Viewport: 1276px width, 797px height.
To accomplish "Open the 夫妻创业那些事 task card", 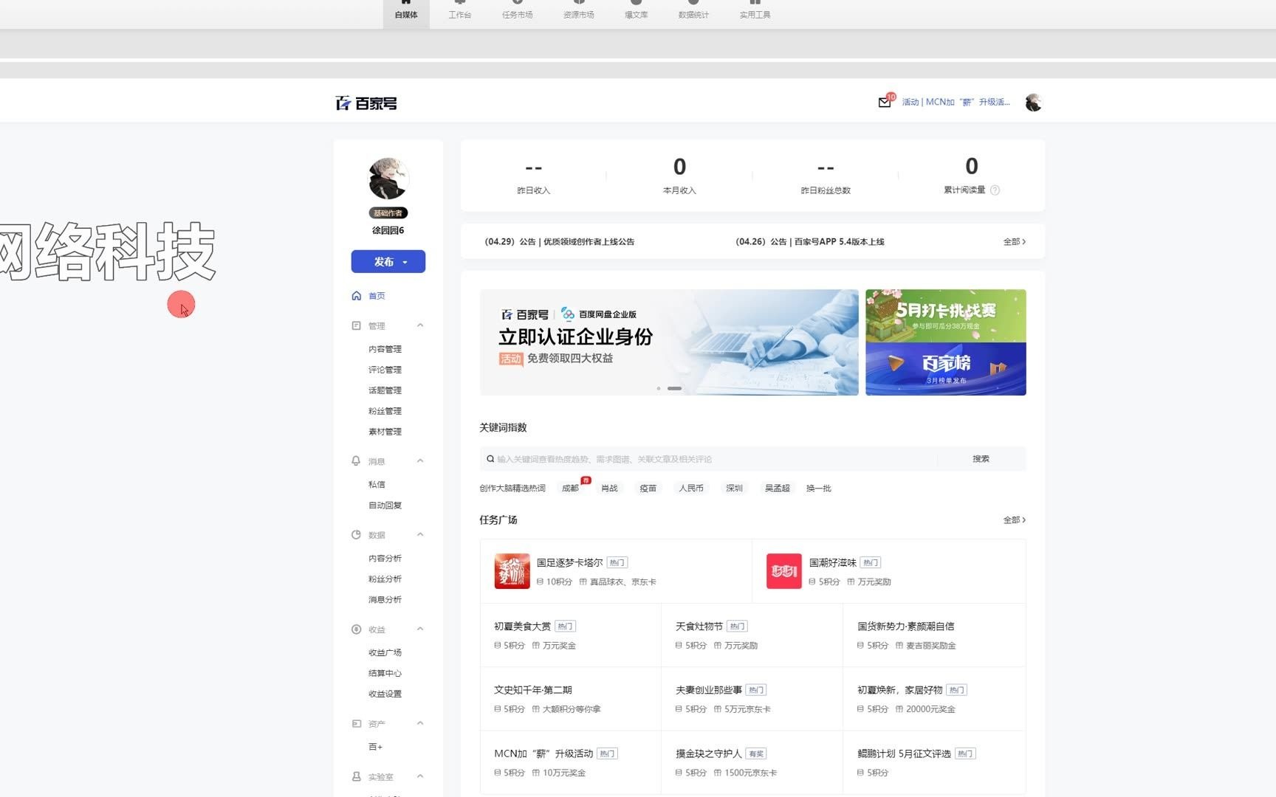I will point(752,699).
